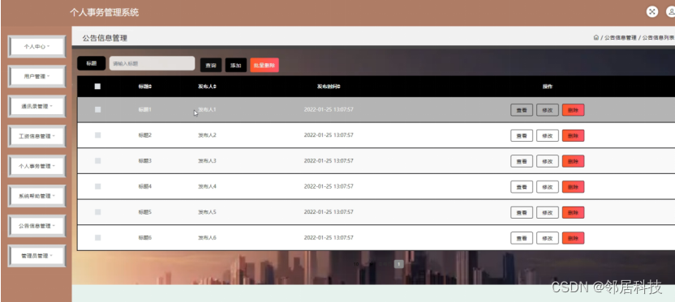Image resolution: width=675 pixels, height=302 pixels.
Task: Click 查看 for the 标题1 row
Action: 522,110
